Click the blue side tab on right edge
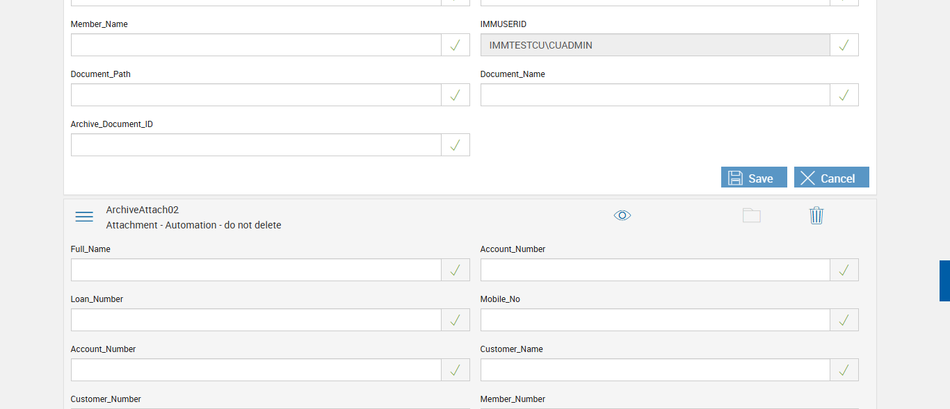950x409 pixels. (944, 281)
